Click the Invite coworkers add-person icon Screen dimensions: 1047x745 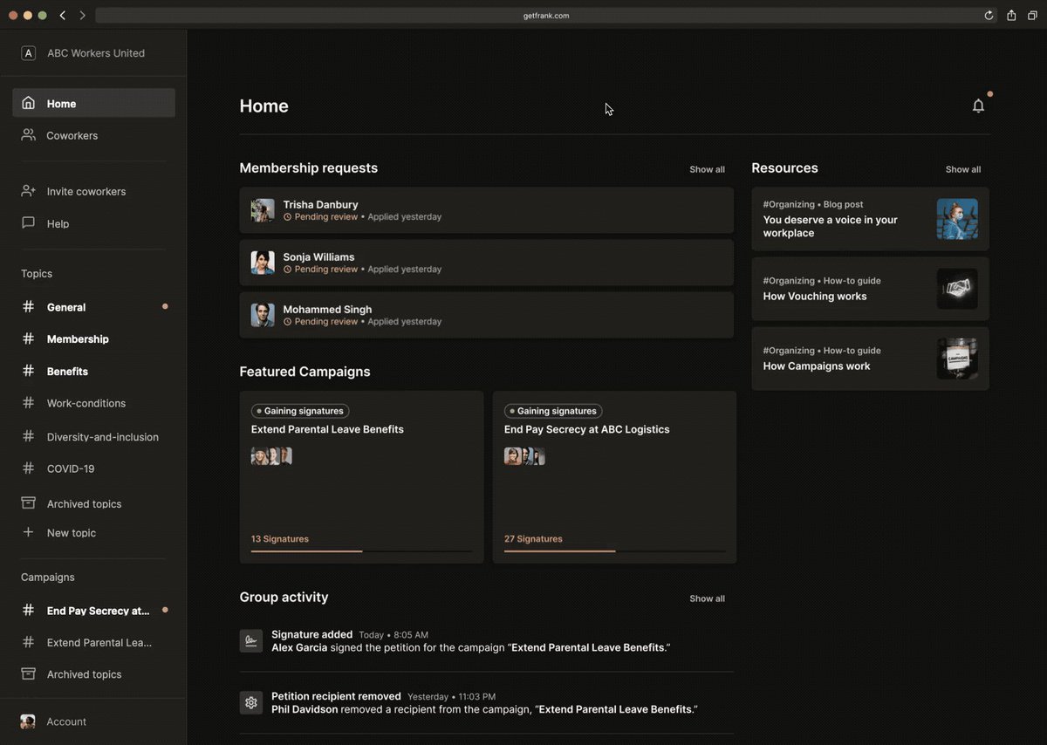(x=29, y=191)
